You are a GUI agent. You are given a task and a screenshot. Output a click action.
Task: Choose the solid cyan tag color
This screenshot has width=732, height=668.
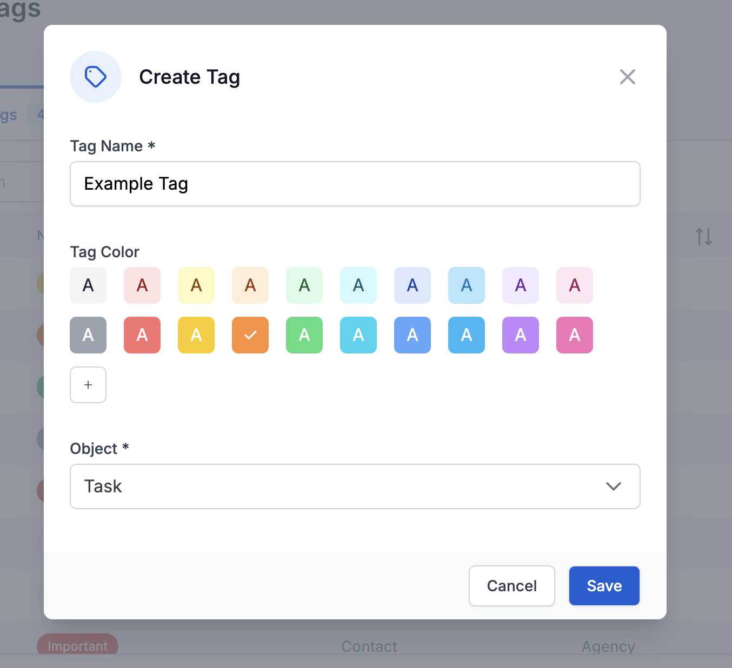tap(358, 335)
